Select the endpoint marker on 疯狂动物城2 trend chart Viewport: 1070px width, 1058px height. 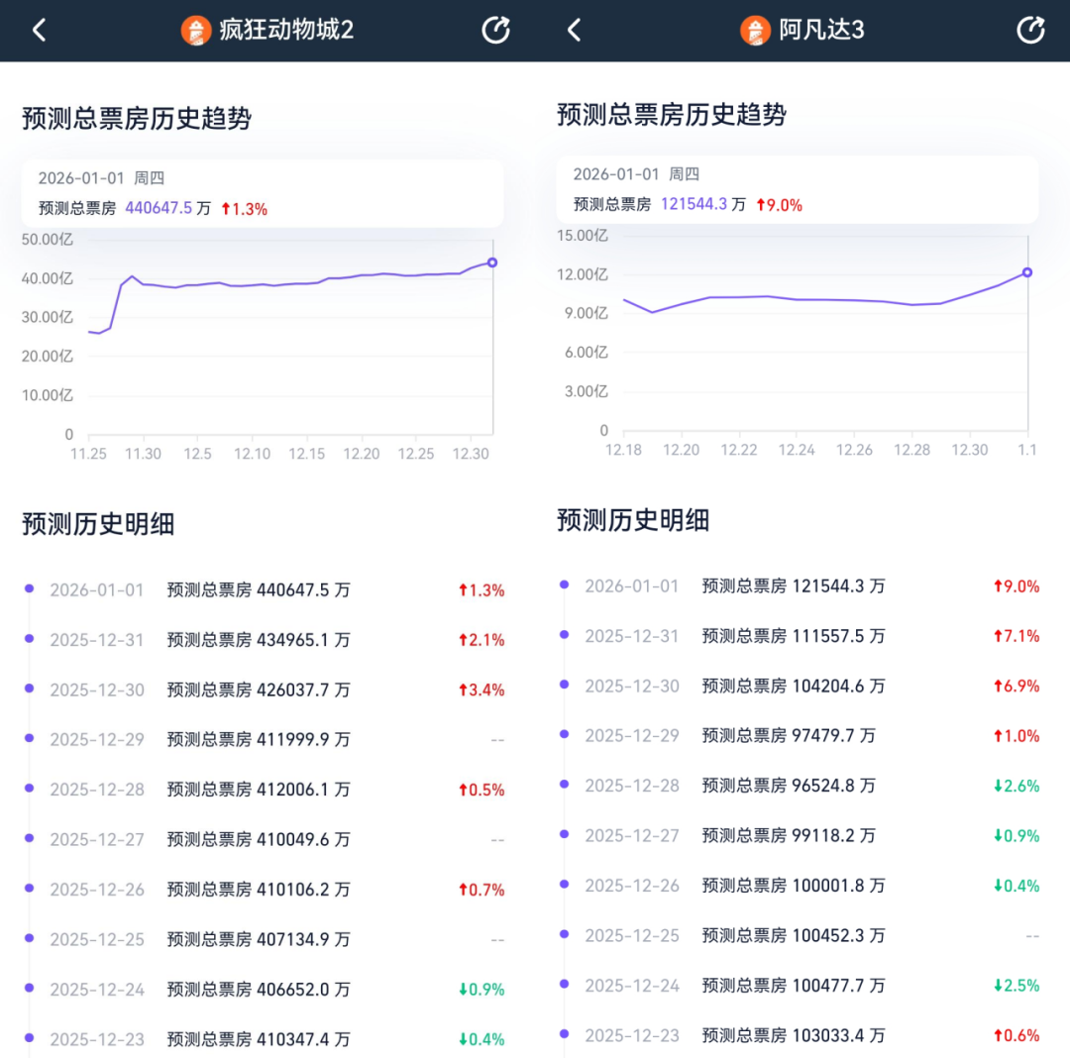[x=490, y=263]
